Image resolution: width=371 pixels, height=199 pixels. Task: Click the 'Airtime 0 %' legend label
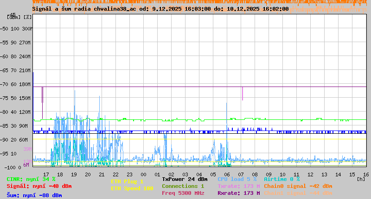click(282, 180)
